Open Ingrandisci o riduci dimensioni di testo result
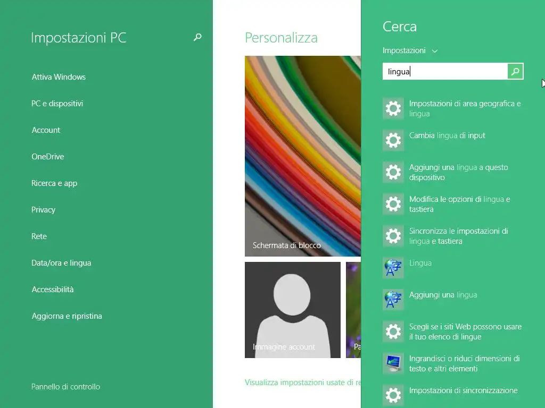The image size is (545, 408). (453, 364)
